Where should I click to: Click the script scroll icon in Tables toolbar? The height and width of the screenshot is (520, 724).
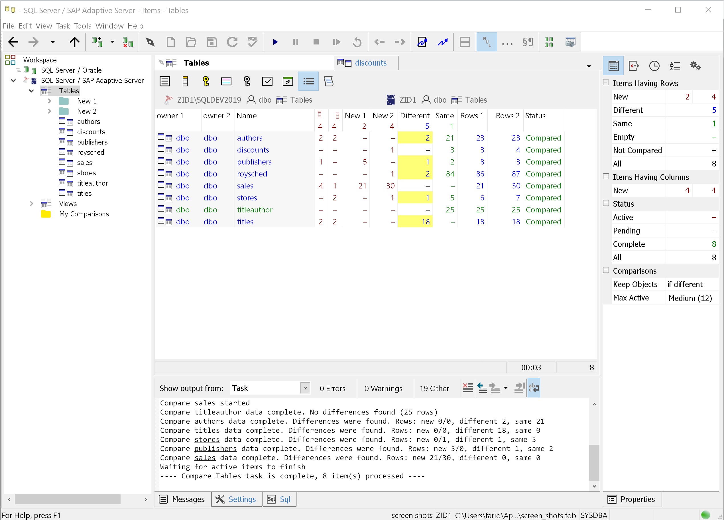coord(328,82)
